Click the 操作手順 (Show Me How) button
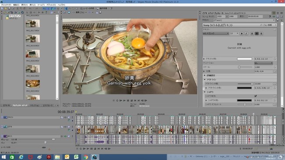Screen dimensions: 285x160 coord(102,8)
